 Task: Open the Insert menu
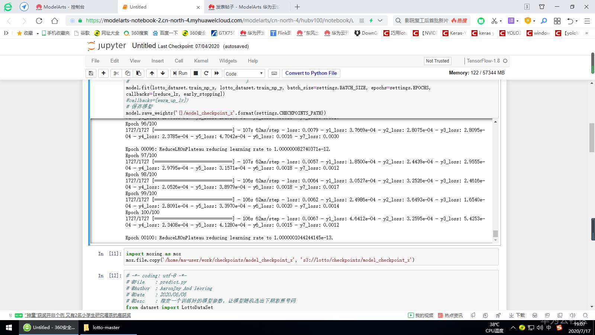click(x=157, y=61)
